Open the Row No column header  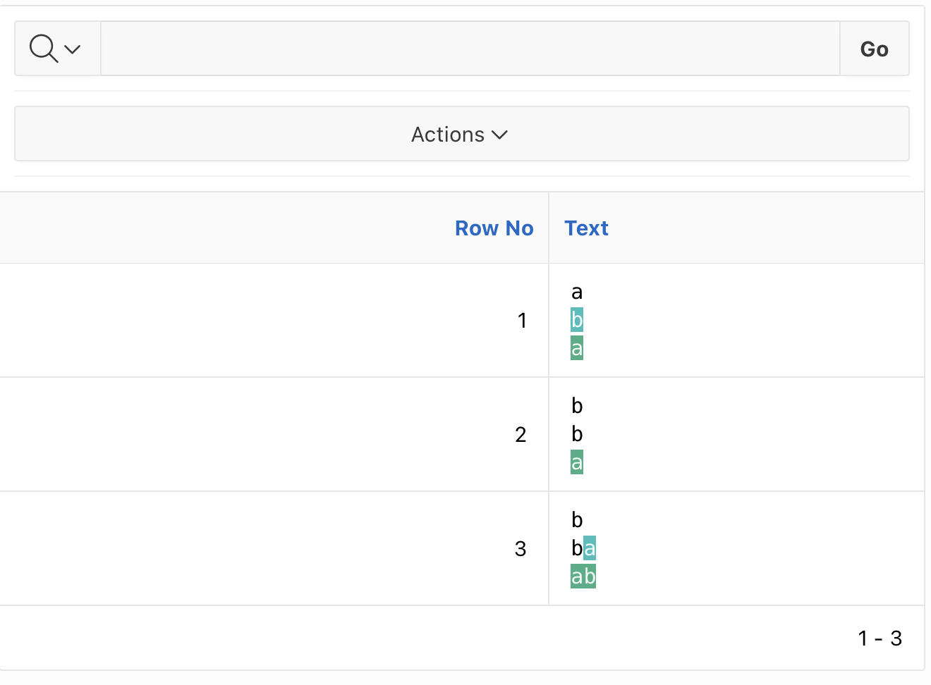point(494,228)
